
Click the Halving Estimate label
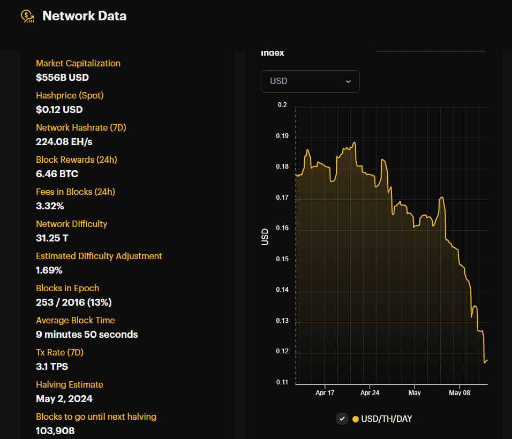(x=70, y=384)
